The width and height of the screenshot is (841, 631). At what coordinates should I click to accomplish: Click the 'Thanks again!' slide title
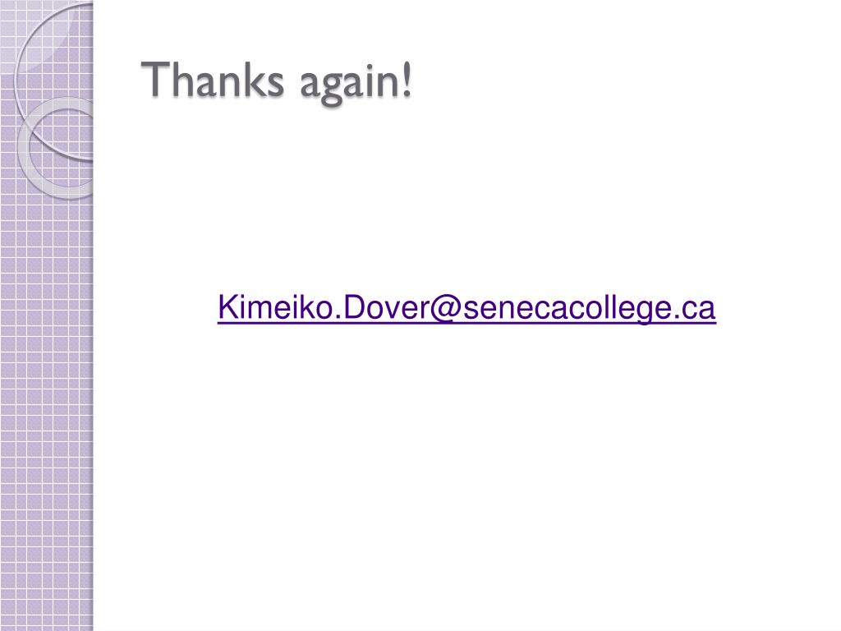pyautogui.click(x=277, y=81)
